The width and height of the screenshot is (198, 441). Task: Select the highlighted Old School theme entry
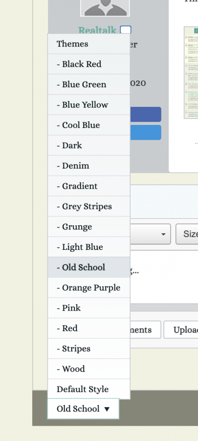point(89,267)
